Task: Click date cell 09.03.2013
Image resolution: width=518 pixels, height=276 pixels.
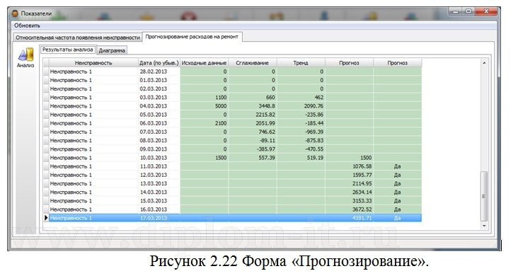Action: point(154,149)
